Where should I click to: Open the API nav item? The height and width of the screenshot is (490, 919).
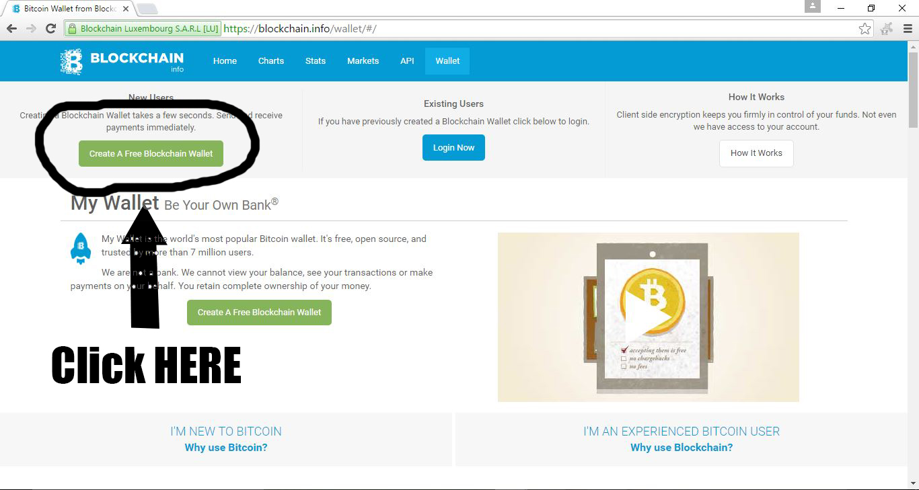(x=407, y=60)
